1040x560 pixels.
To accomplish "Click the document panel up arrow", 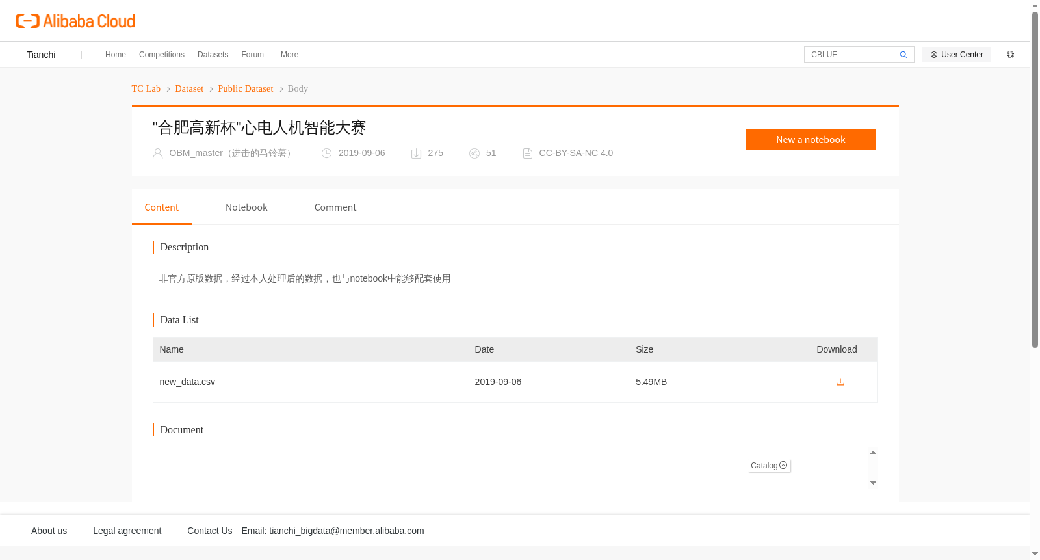I will tap(873, 453).
